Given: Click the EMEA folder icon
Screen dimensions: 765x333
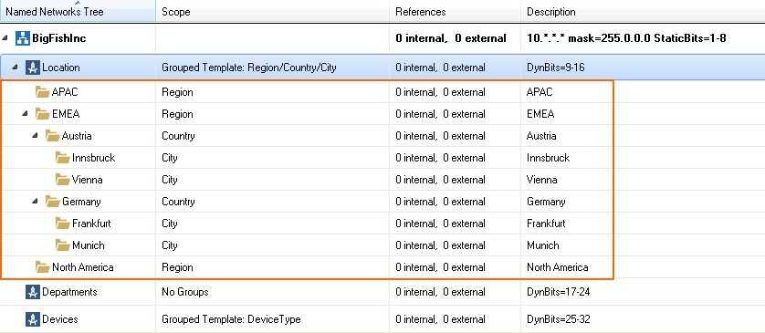Looking at the screenshot, I should (x=42, y=114).
